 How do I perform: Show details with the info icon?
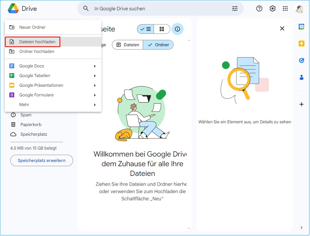point(177,29)
